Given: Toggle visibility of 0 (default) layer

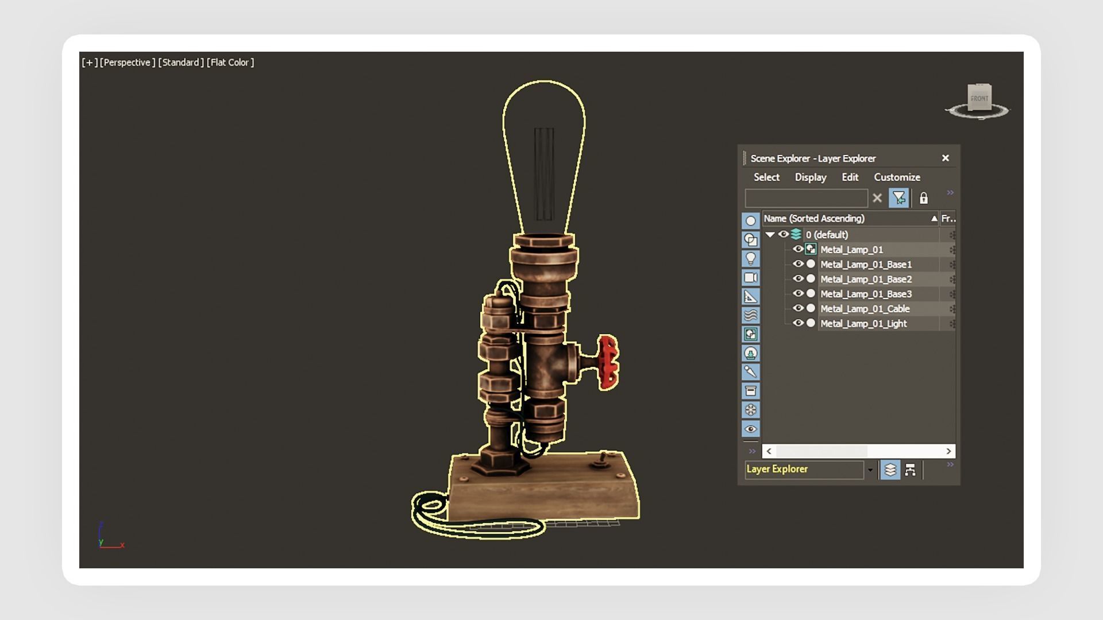Looking at the screenshot, I should (783, 234).
